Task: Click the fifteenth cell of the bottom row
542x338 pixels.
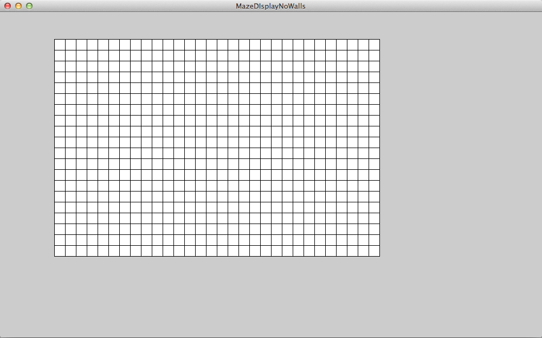Action: pyautogui.click(x=211, y=251)
